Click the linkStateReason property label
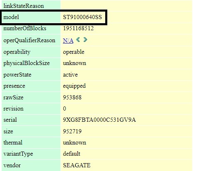 (24, 6)
